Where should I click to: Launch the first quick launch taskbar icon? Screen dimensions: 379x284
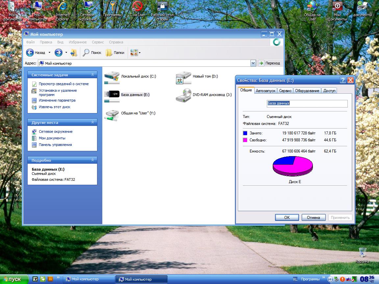coord(35,279)
